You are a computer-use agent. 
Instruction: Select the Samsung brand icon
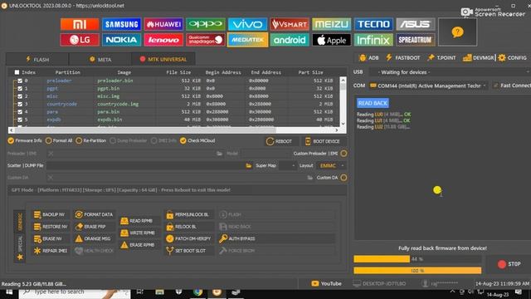click(x=122, y=24)
